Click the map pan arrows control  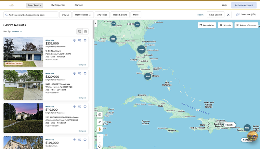click(100, 146)
